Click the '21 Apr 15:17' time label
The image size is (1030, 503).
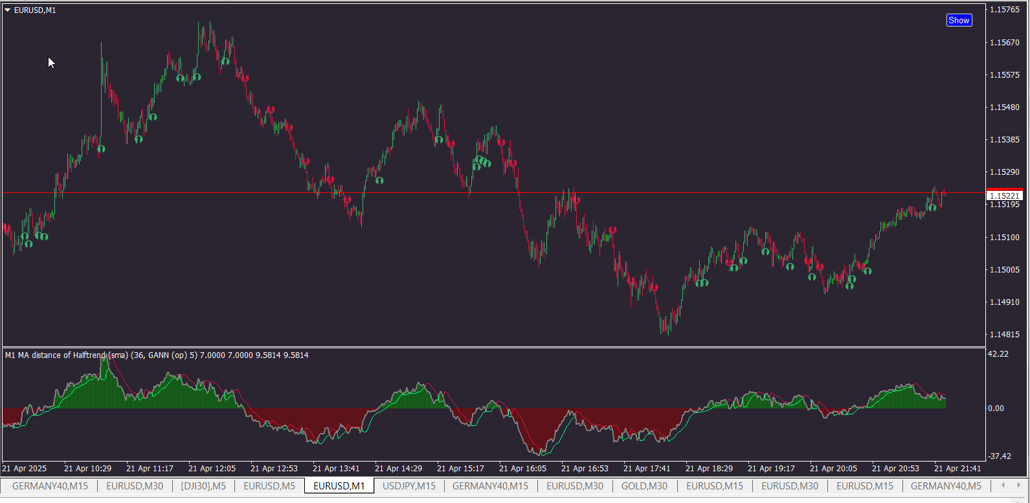(x=460, y=468)
